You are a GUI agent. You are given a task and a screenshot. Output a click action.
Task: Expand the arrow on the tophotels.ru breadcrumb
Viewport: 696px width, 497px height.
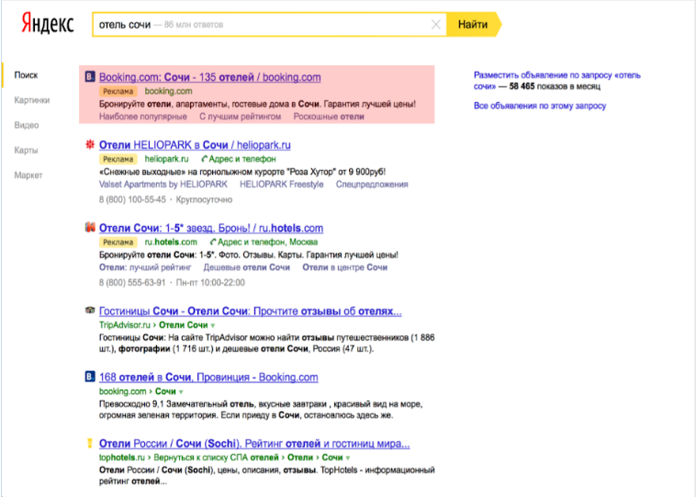(x=350, y=458)
